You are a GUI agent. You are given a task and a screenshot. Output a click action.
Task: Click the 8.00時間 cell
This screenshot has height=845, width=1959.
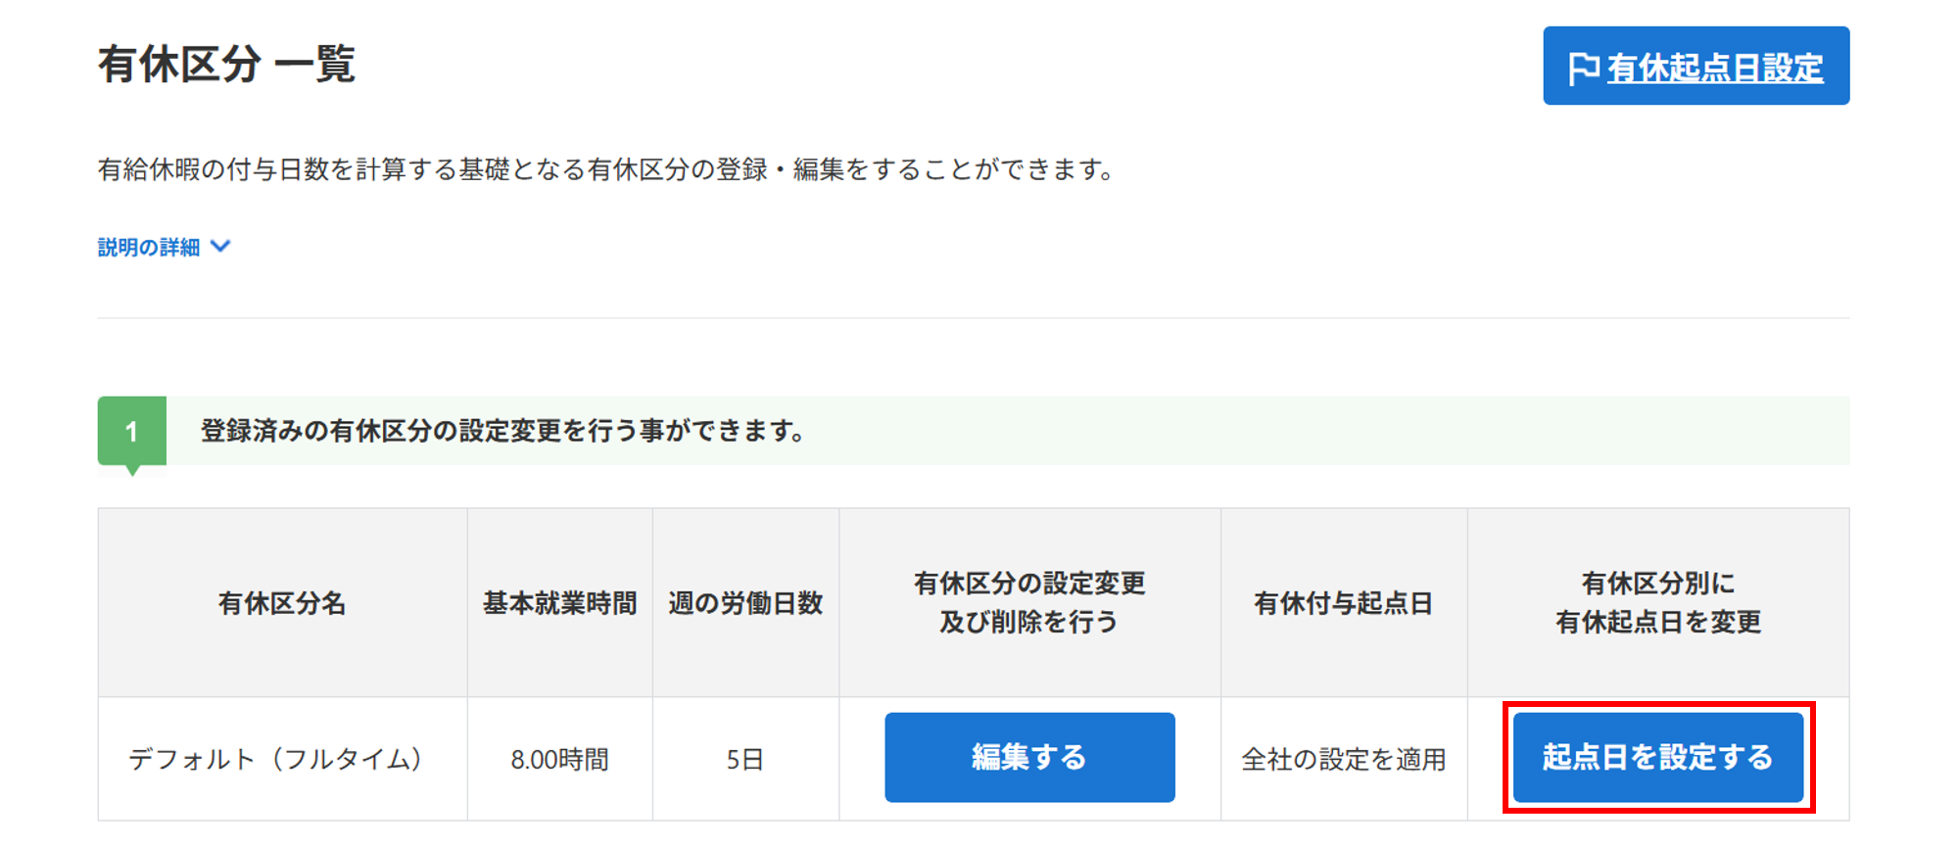[559, 759]
